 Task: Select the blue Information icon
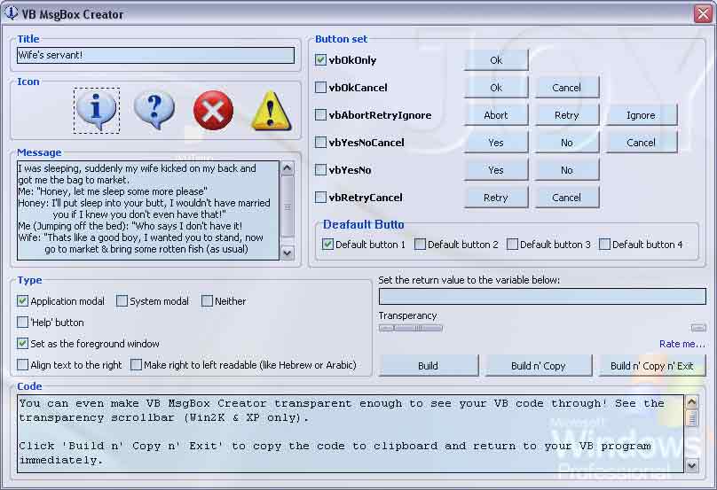coord(97,110)
